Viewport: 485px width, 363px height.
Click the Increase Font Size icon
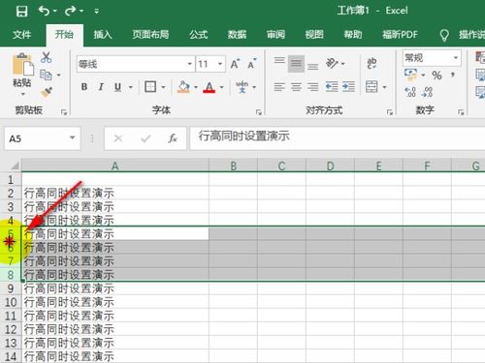coord(235,64)
